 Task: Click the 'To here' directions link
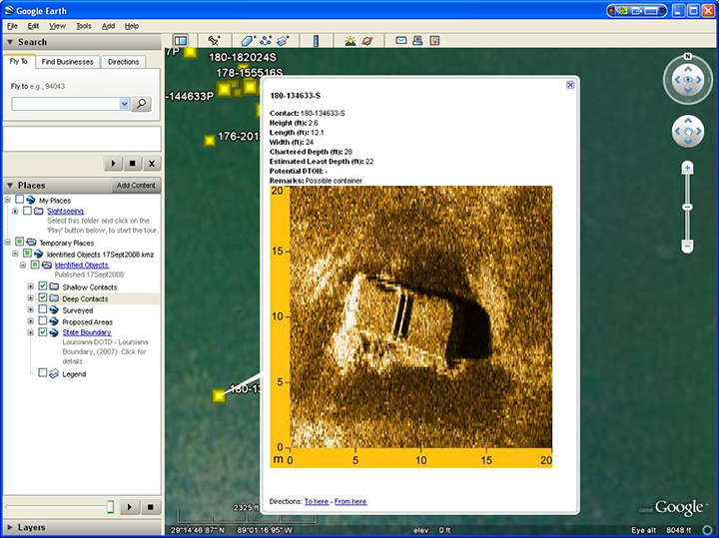317,501
